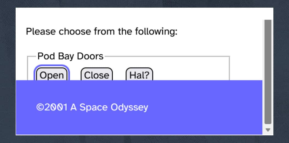Click the Pod Bay Doors group legend

pos(70,56)
